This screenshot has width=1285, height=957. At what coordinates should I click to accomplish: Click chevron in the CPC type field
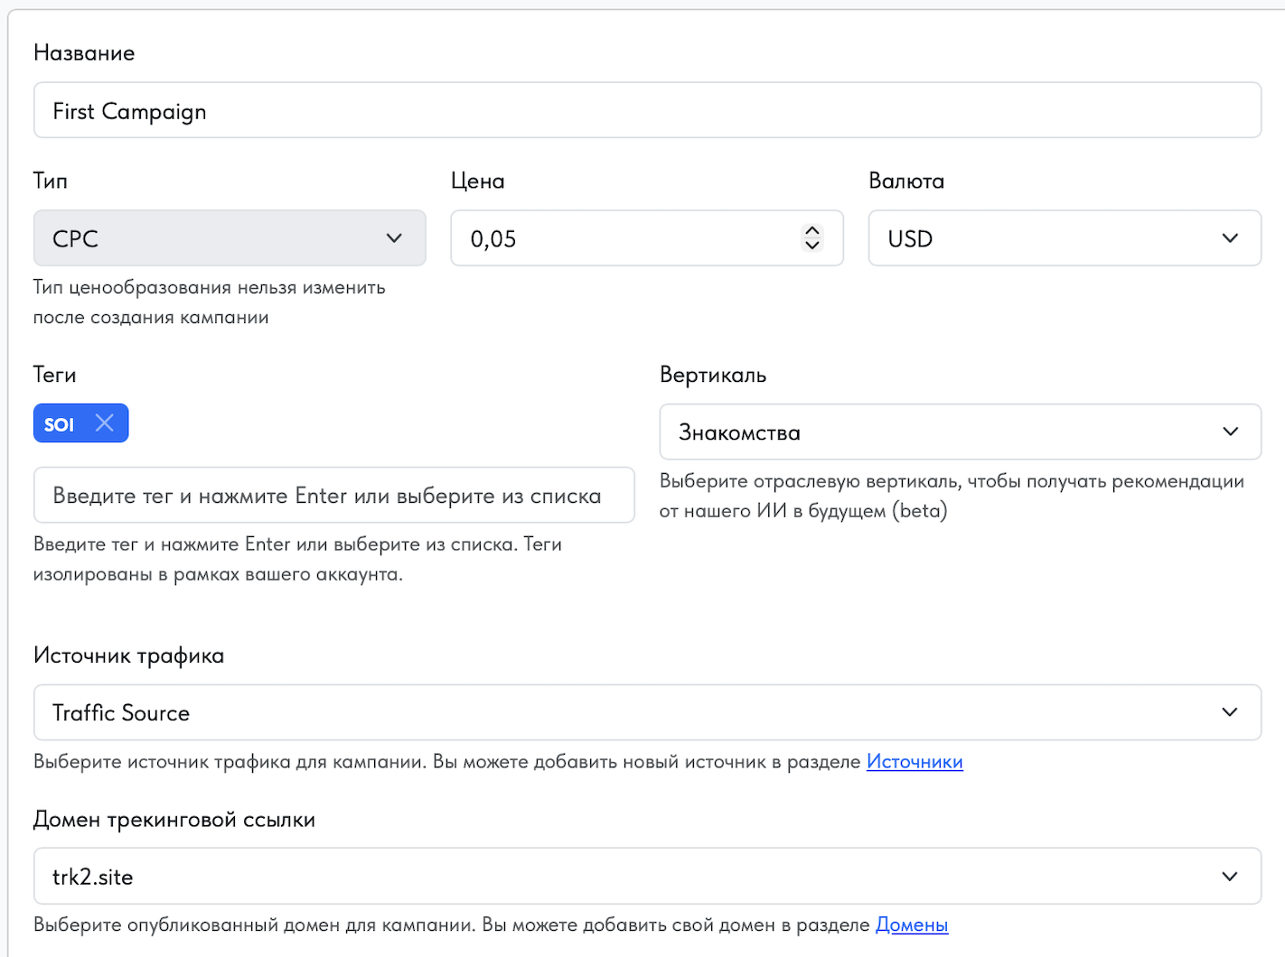394,238
